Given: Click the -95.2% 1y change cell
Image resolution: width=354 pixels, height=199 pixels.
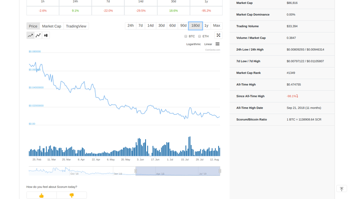Looking at the screenshot, I should click(206, 11).
